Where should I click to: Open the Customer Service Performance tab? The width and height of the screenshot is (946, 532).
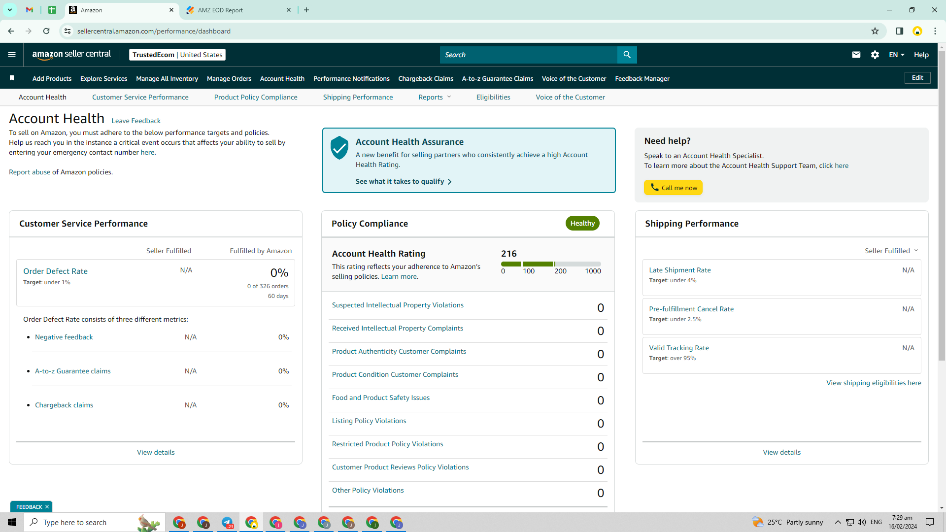click(x=140, y=97)
